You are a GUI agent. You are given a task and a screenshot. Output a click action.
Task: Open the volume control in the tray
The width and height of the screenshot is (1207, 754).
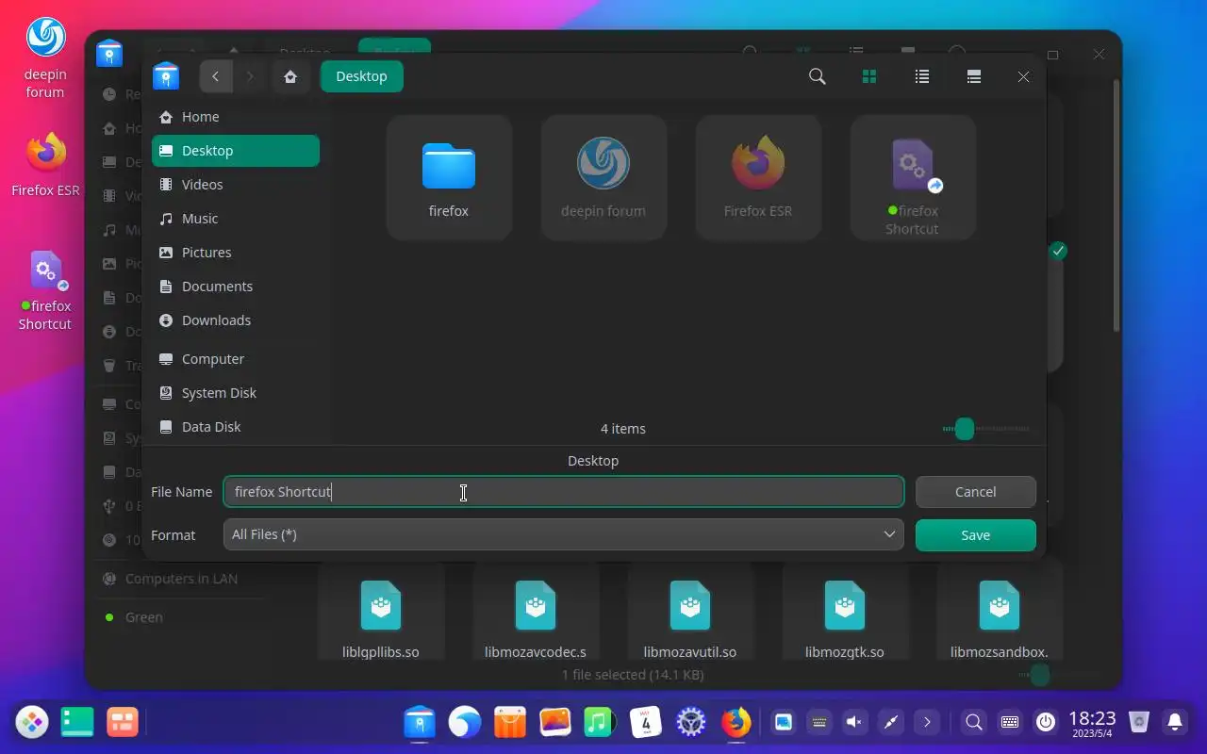(854, 723)
